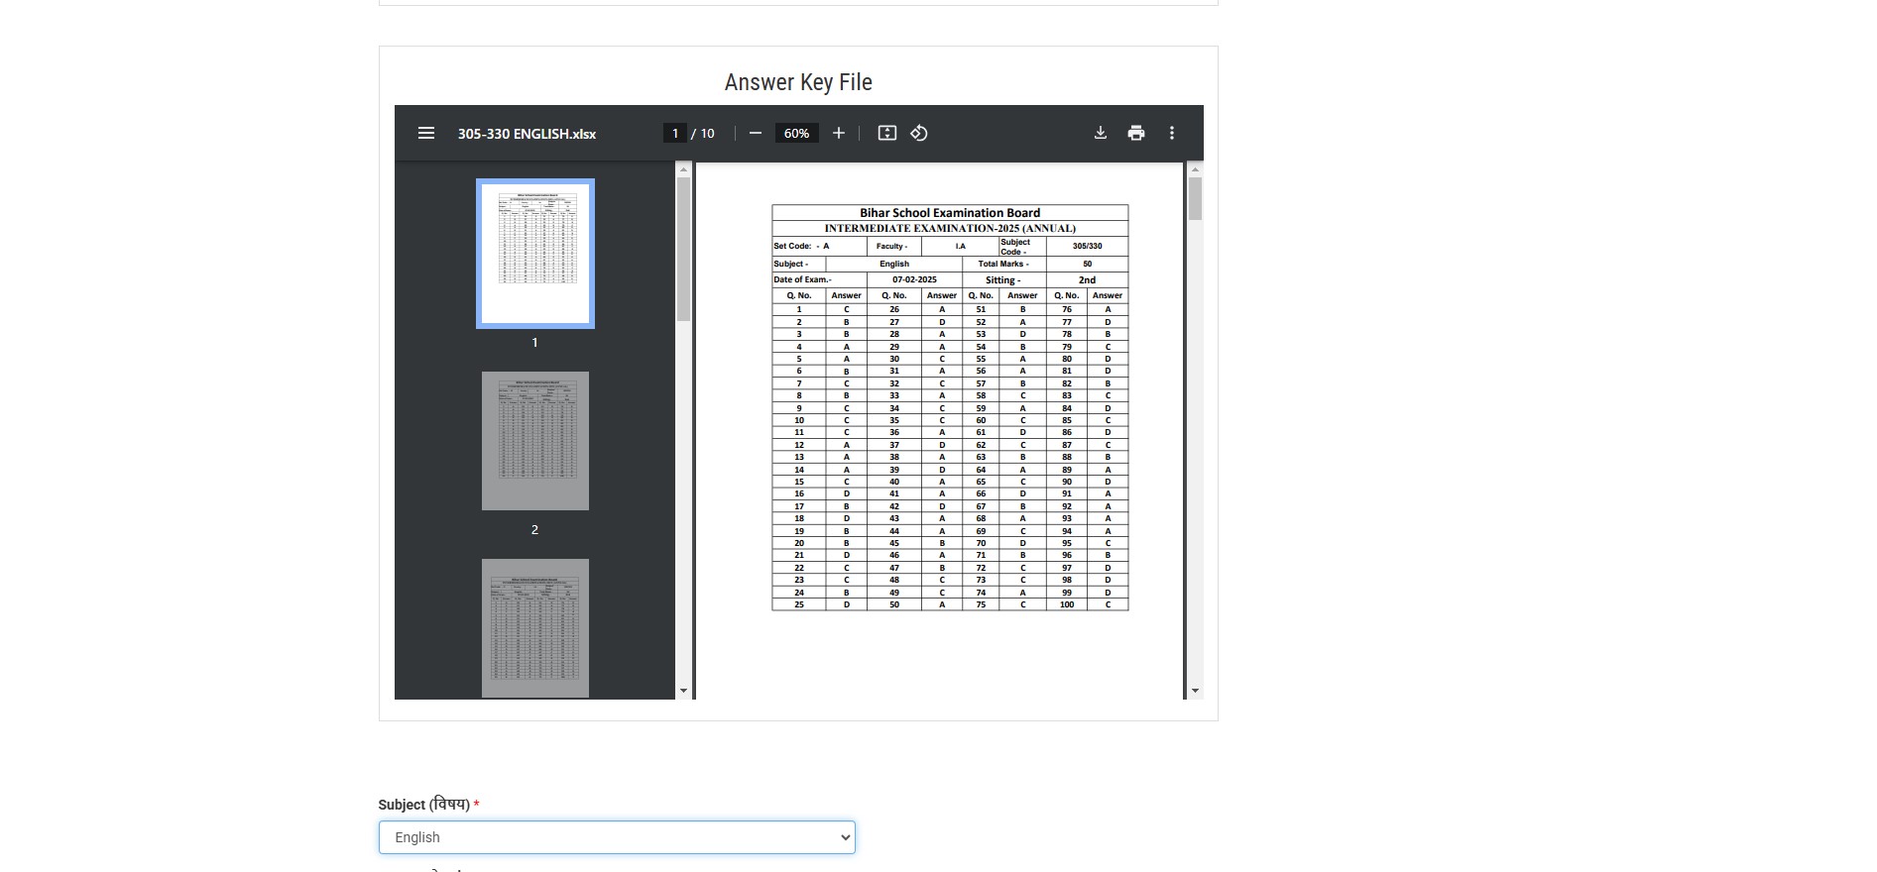
Task: Click the fit to page icon
Action: click(x=887, y=133)
